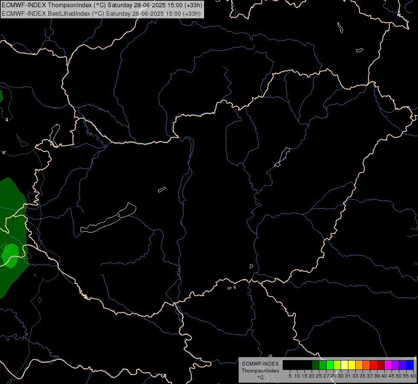The width and height of the screenshot is (418, 384).
Task: Click the BestLiftedIndex title line in header
Action: coord(101,14)
